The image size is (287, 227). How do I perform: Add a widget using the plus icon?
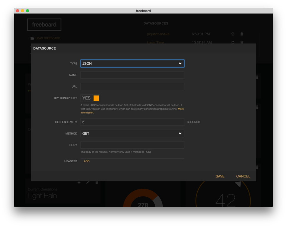(x=79, y=182)
